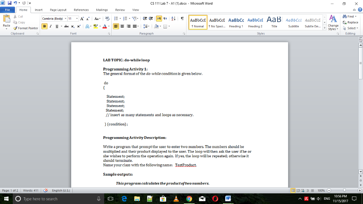Toggle bold formatting
363x204 pixels.
pos(45,26)
